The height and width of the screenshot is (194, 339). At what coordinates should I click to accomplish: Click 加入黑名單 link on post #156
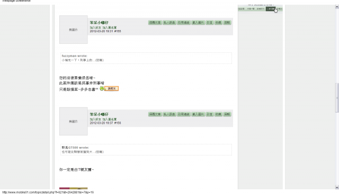tap(110, 119)
